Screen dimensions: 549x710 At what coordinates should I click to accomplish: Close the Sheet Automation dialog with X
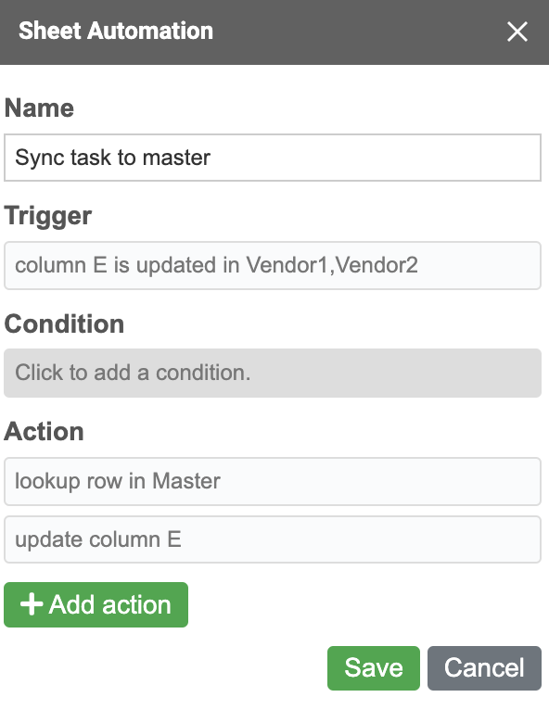pos(517,32)
